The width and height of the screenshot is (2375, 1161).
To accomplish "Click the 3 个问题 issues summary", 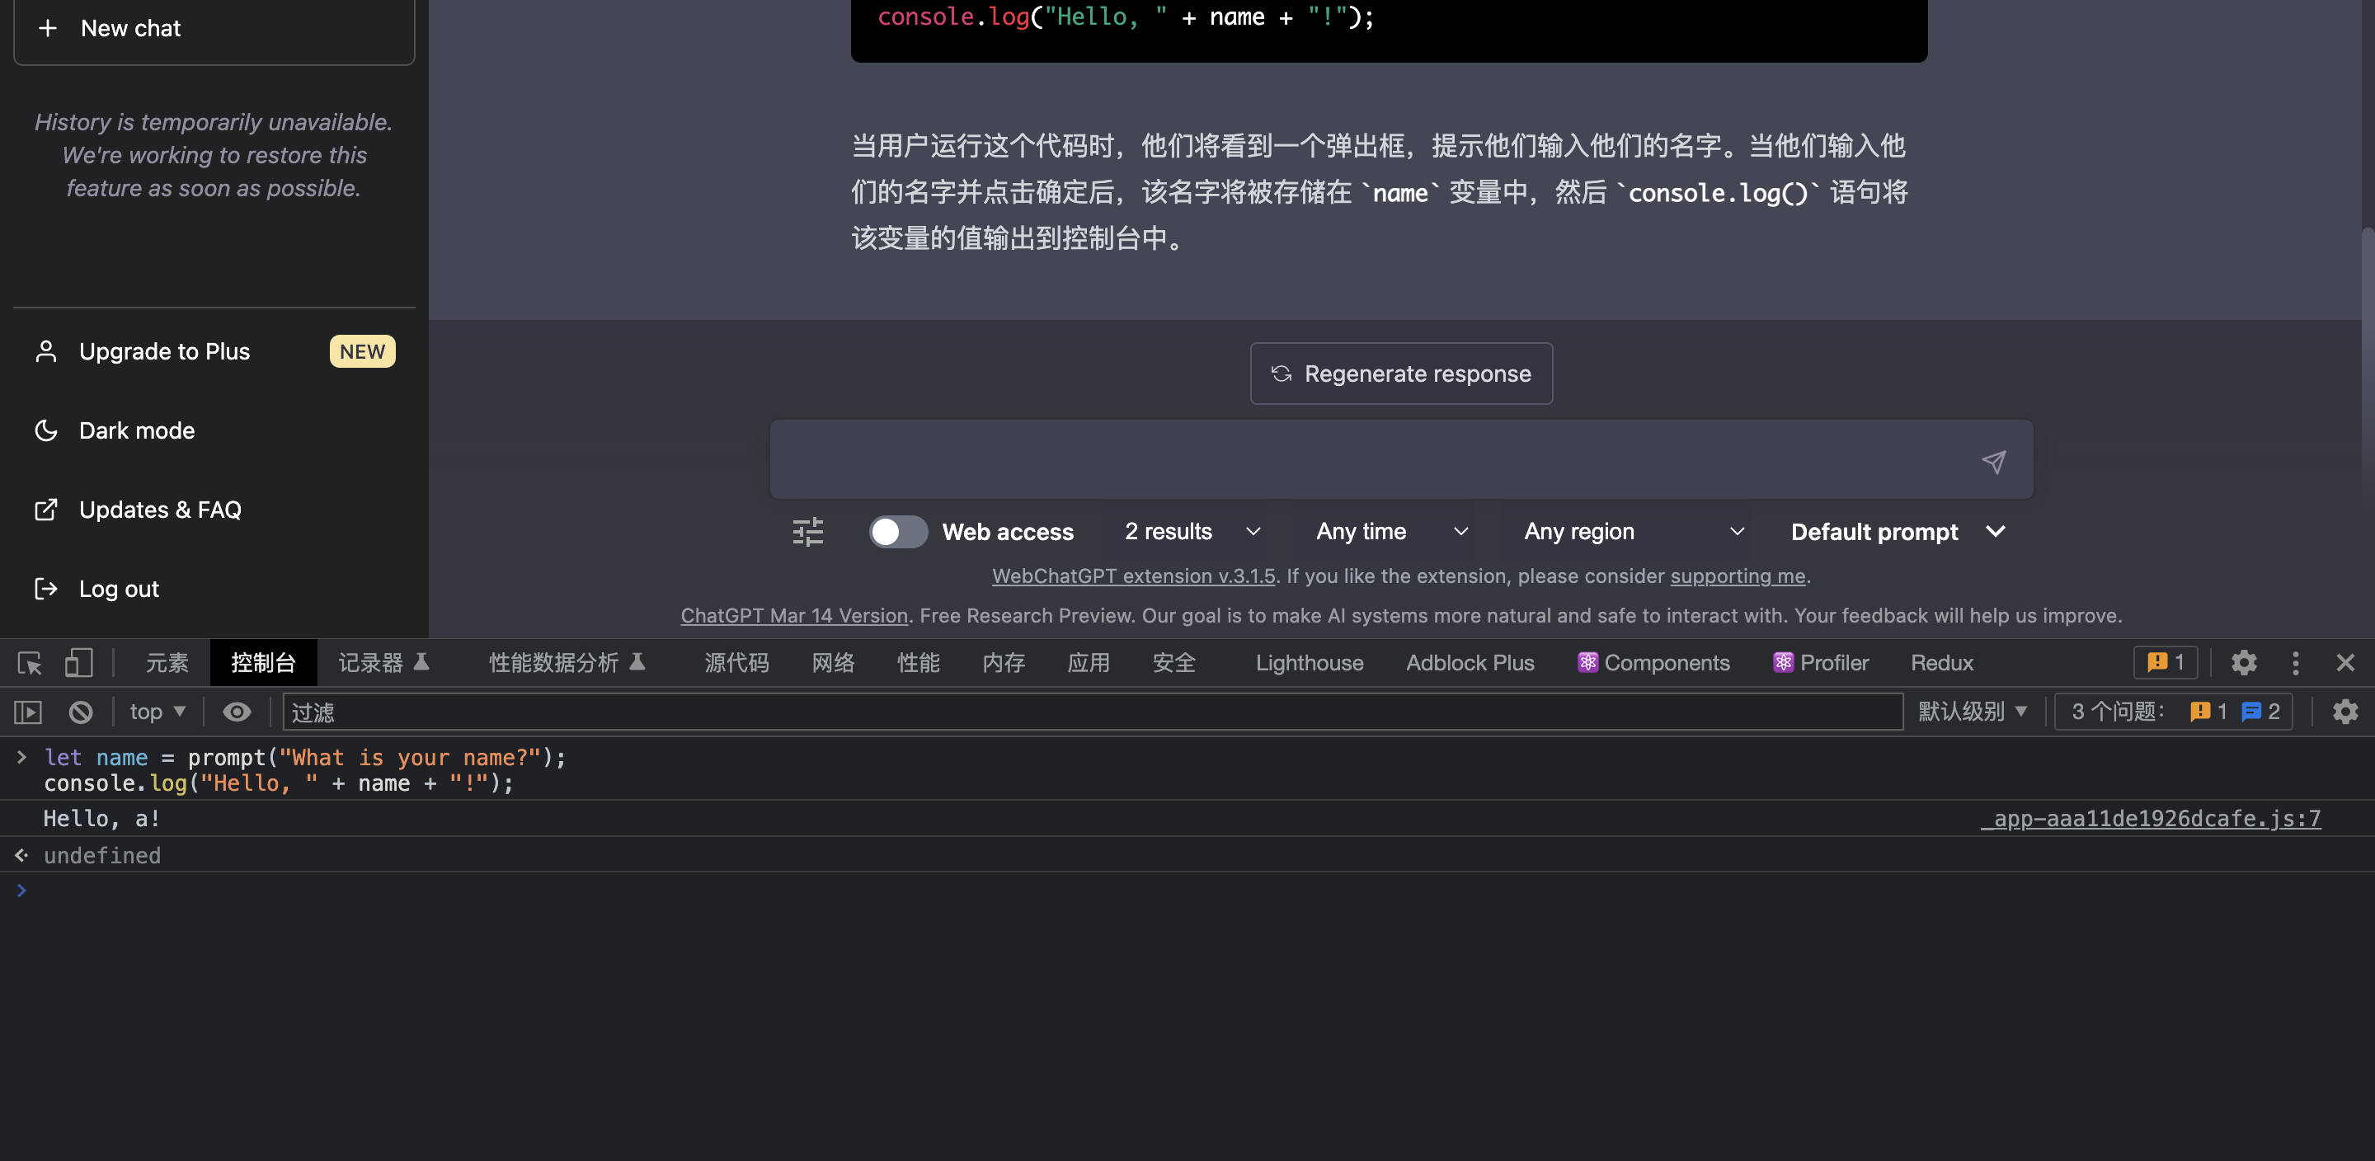I will pyautogui.click(x=2174, y=712).
